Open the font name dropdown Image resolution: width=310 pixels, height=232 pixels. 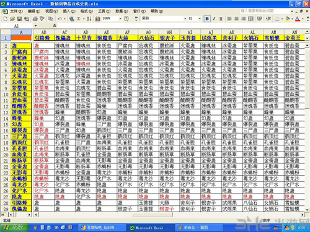coord(185,19)
